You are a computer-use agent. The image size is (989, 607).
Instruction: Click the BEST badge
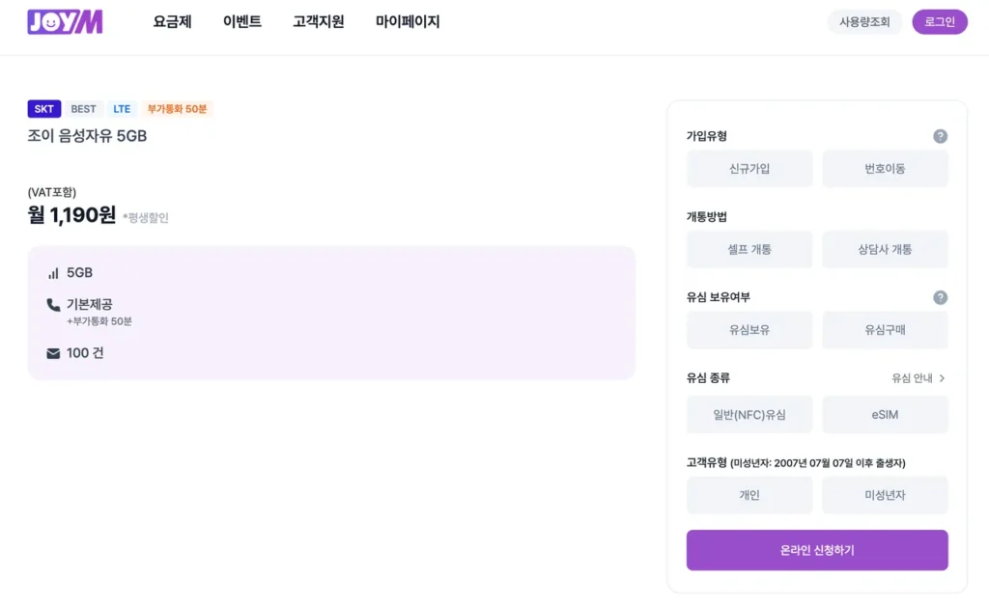pyautogui.click(x=83, y=109)
